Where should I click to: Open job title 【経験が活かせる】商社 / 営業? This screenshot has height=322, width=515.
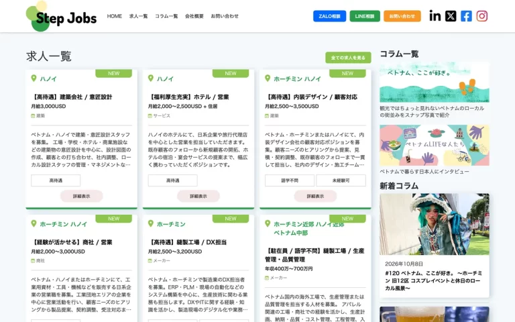tap(72, 242)
